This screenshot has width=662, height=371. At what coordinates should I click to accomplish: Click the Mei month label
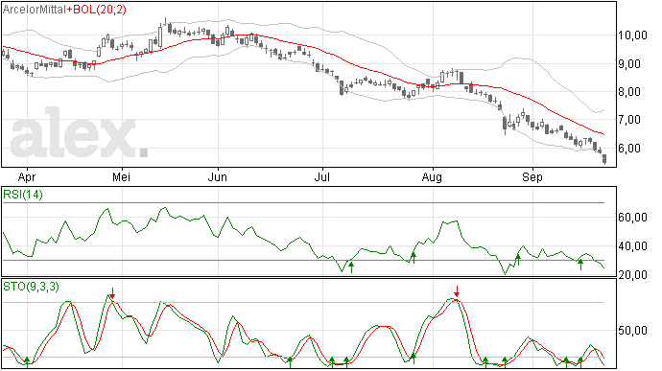[121, 176]
